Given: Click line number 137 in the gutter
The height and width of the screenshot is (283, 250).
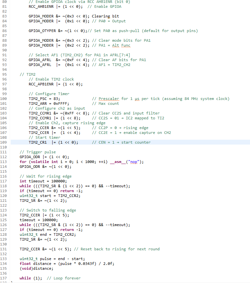Looking at the screenshot, I should 4,278.
